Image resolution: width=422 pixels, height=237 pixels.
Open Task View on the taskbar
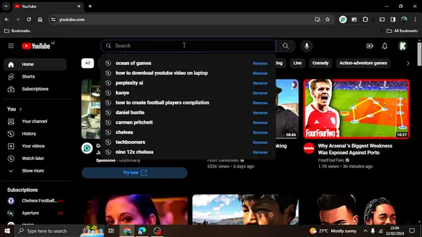[111, 231]
